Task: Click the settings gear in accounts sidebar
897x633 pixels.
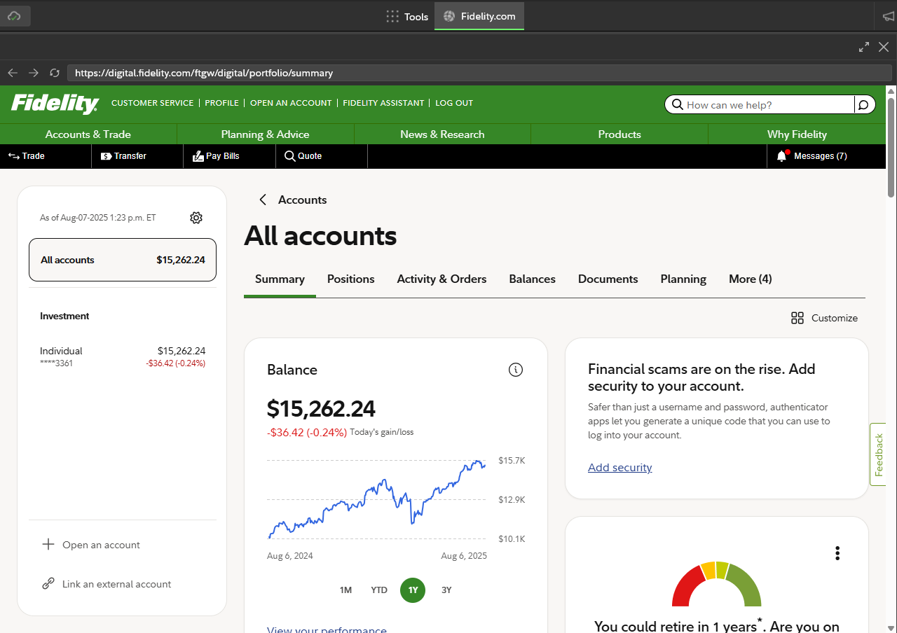Action: click(x=196, y=218)
